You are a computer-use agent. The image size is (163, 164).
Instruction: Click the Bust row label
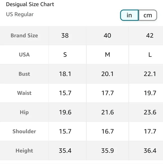(24, 74)
